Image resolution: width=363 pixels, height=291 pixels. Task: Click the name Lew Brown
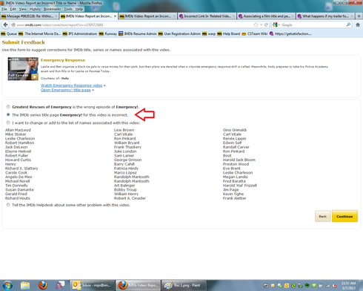[124, 130]
